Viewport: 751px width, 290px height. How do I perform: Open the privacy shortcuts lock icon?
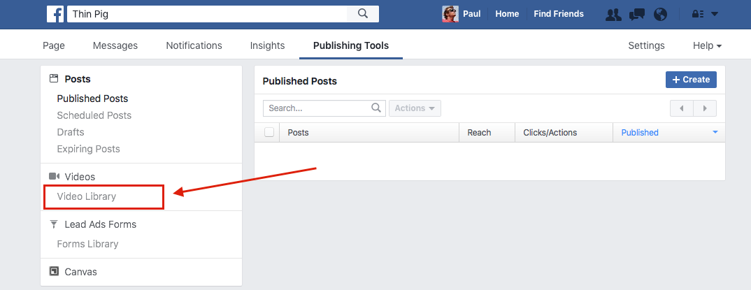(697, 15)
